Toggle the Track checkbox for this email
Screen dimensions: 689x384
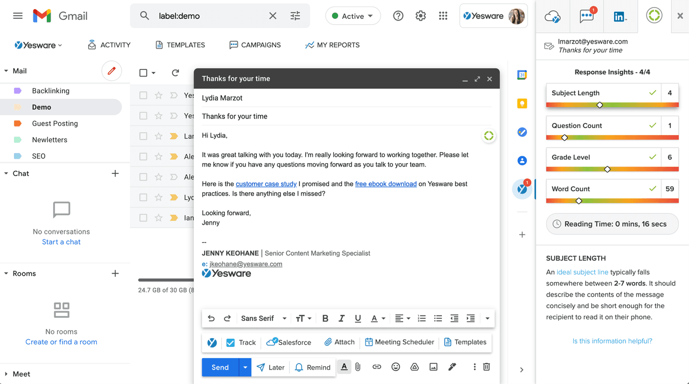click(231, 343)
